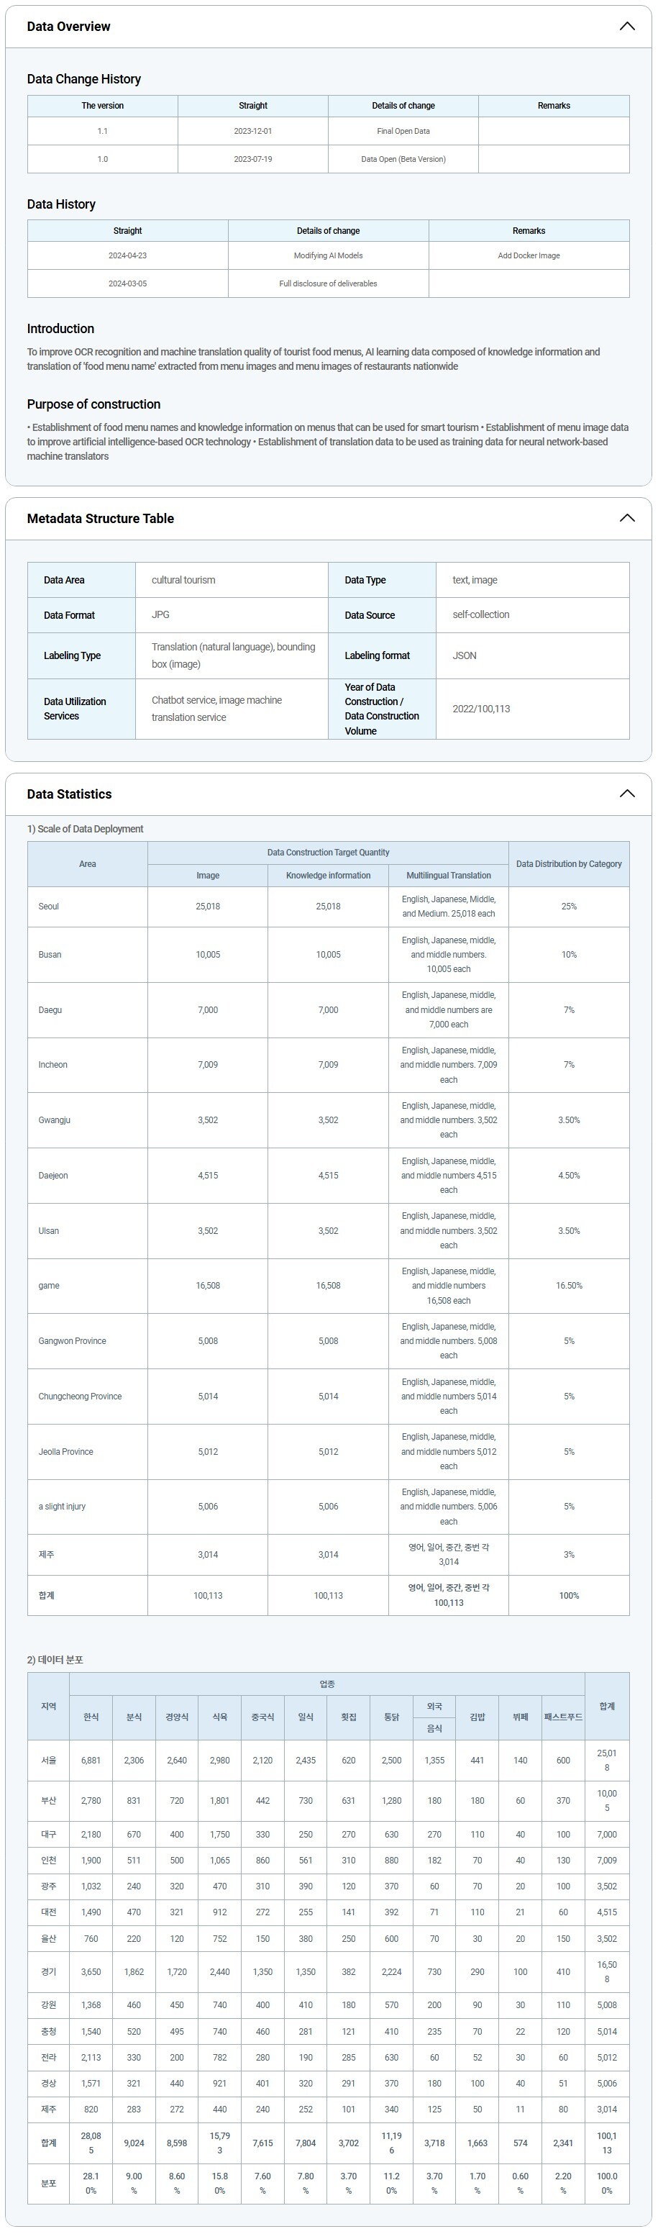Collapse the Data Overview section chevron
This screenshot has height=2234, width=658.
tap(627, 26)
